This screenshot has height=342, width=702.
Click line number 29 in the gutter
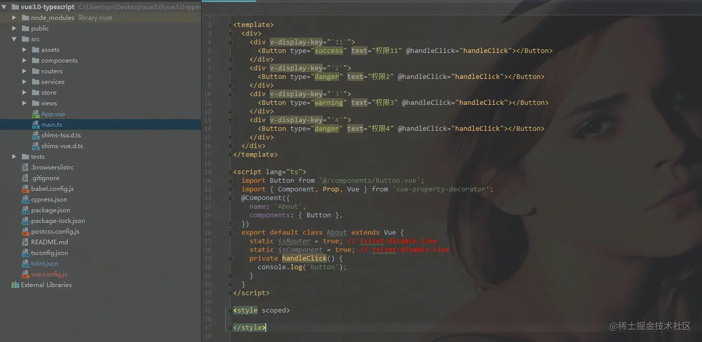(208, 259)
